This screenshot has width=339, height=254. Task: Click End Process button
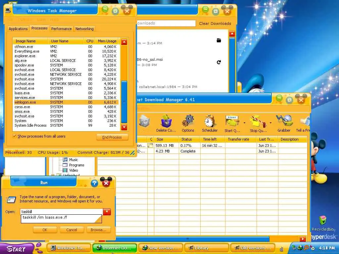(112, 137)
